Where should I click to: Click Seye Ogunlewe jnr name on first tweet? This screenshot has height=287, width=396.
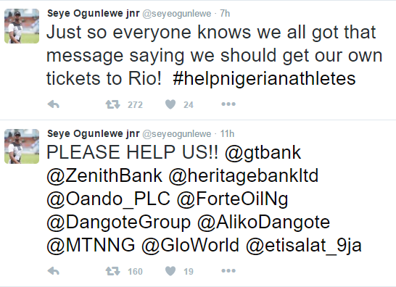pos(93,13)
